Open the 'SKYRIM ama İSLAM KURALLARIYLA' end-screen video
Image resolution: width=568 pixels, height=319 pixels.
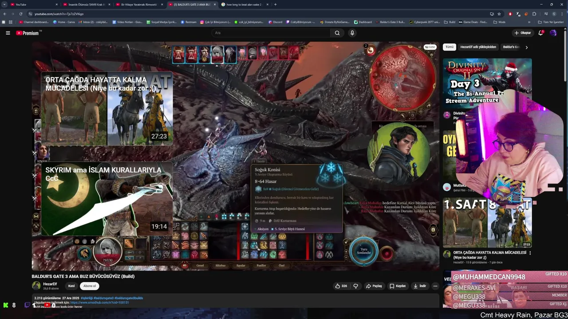tap(107, 199)
